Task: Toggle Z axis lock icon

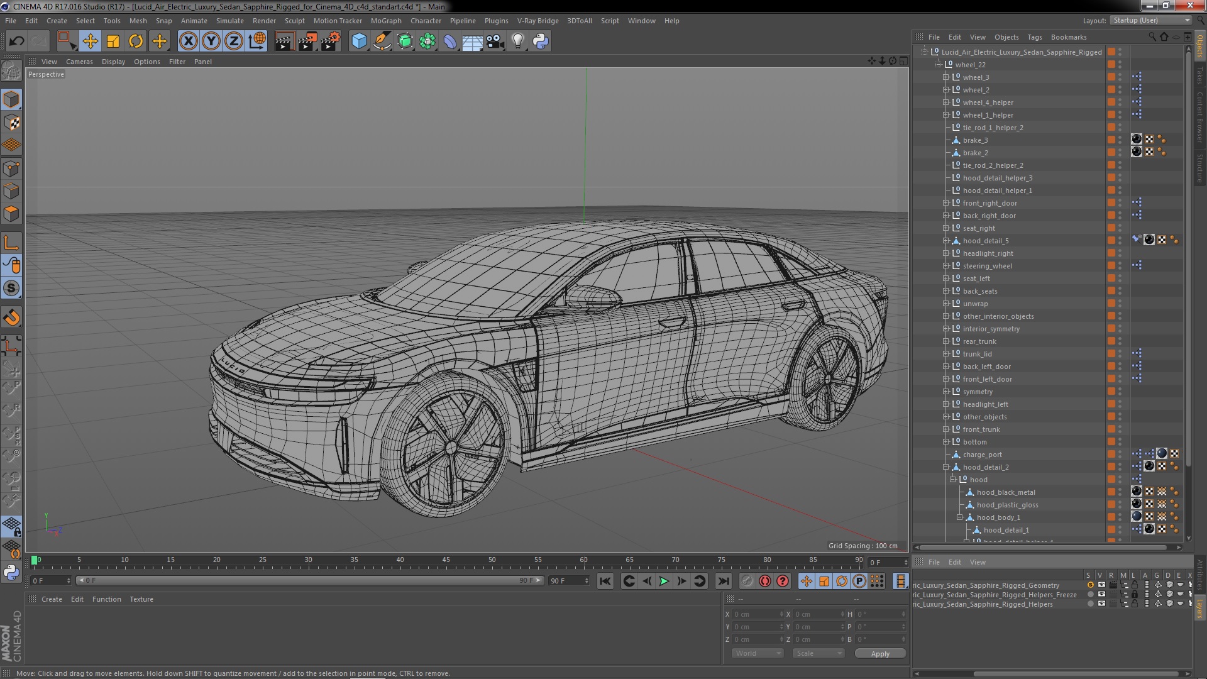Action: pos(234,41)
